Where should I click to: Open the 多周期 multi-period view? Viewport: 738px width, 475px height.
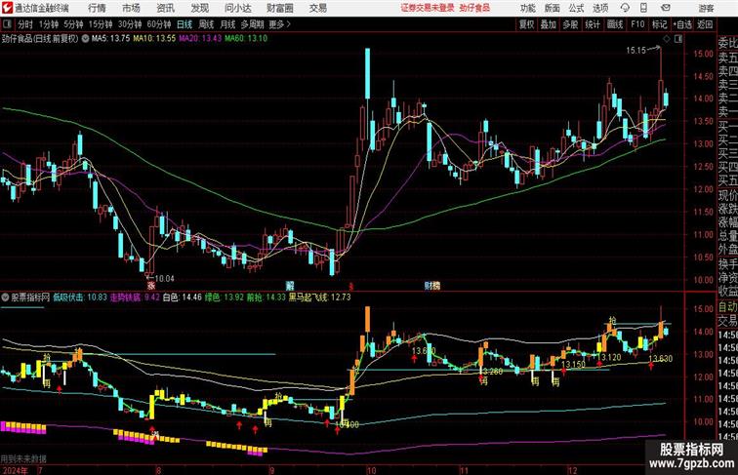coord(252,24)
